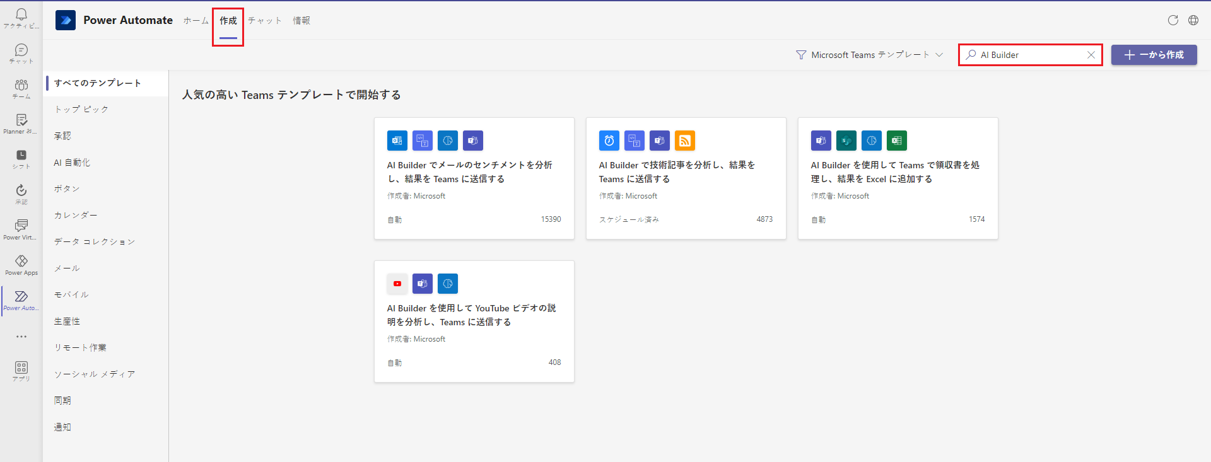Click the filter funnel icon
Image resolution: width=1211 pixels, height=462 pixels.
[x=801, y=55]
